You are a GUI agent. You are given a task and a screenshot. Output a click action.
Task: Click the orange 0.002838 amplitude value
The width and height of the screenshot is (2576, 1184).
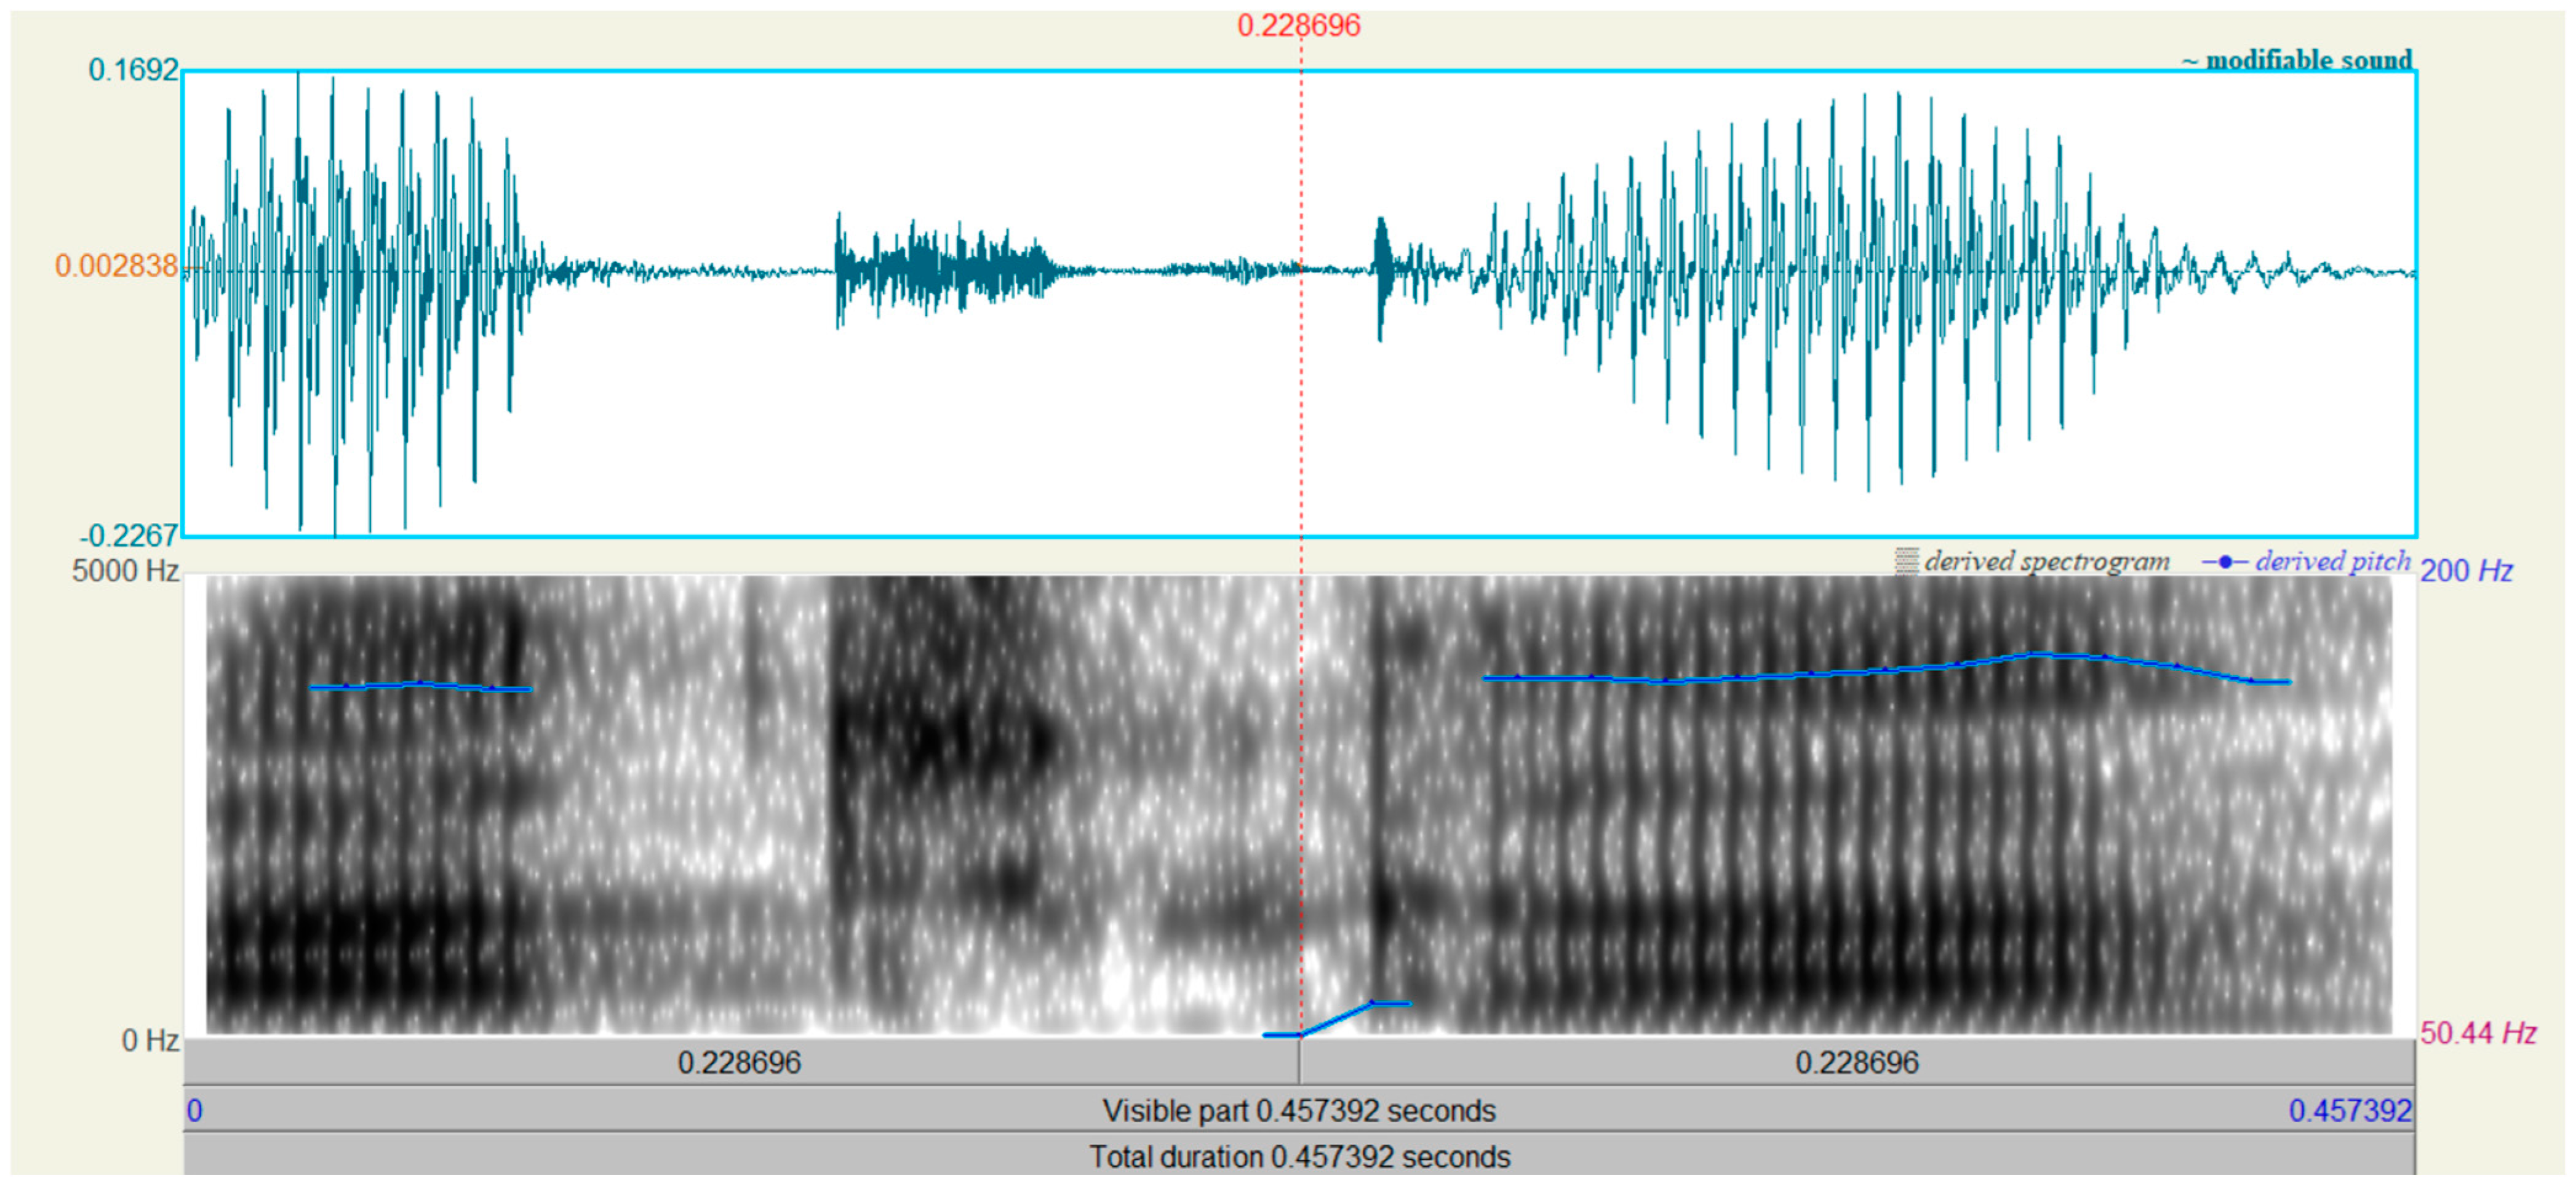[116, 266]
